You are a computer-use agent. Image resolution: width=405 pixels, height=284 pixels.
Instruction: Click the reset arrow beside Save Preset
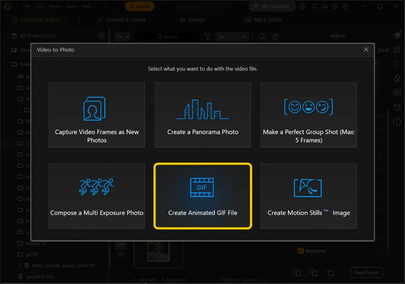[330, 272]
